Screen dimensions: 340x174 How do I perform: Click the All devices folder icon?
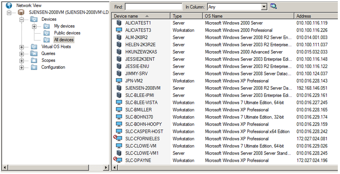[46, 40]
